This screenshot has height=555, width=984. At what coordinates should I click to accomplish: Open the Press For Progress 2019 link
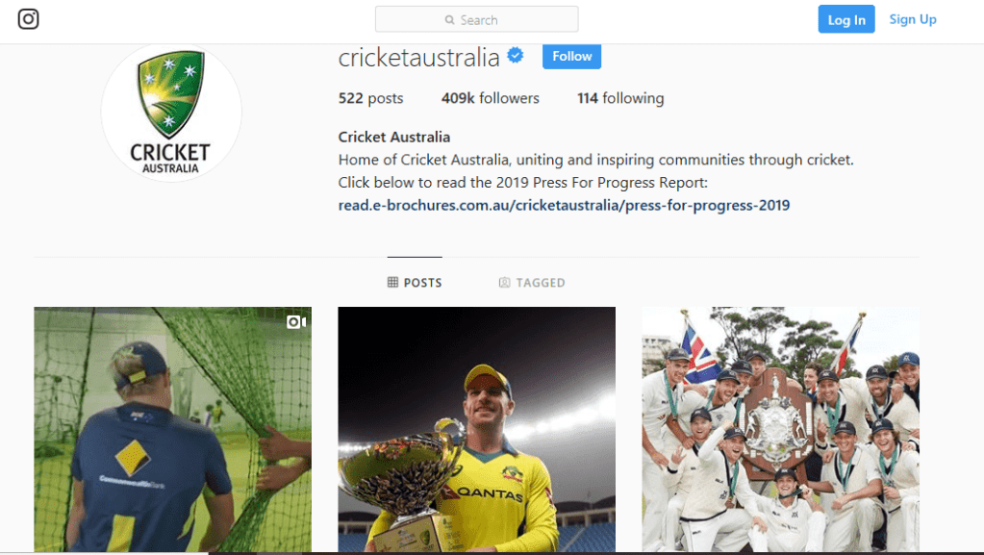point(565,205)
